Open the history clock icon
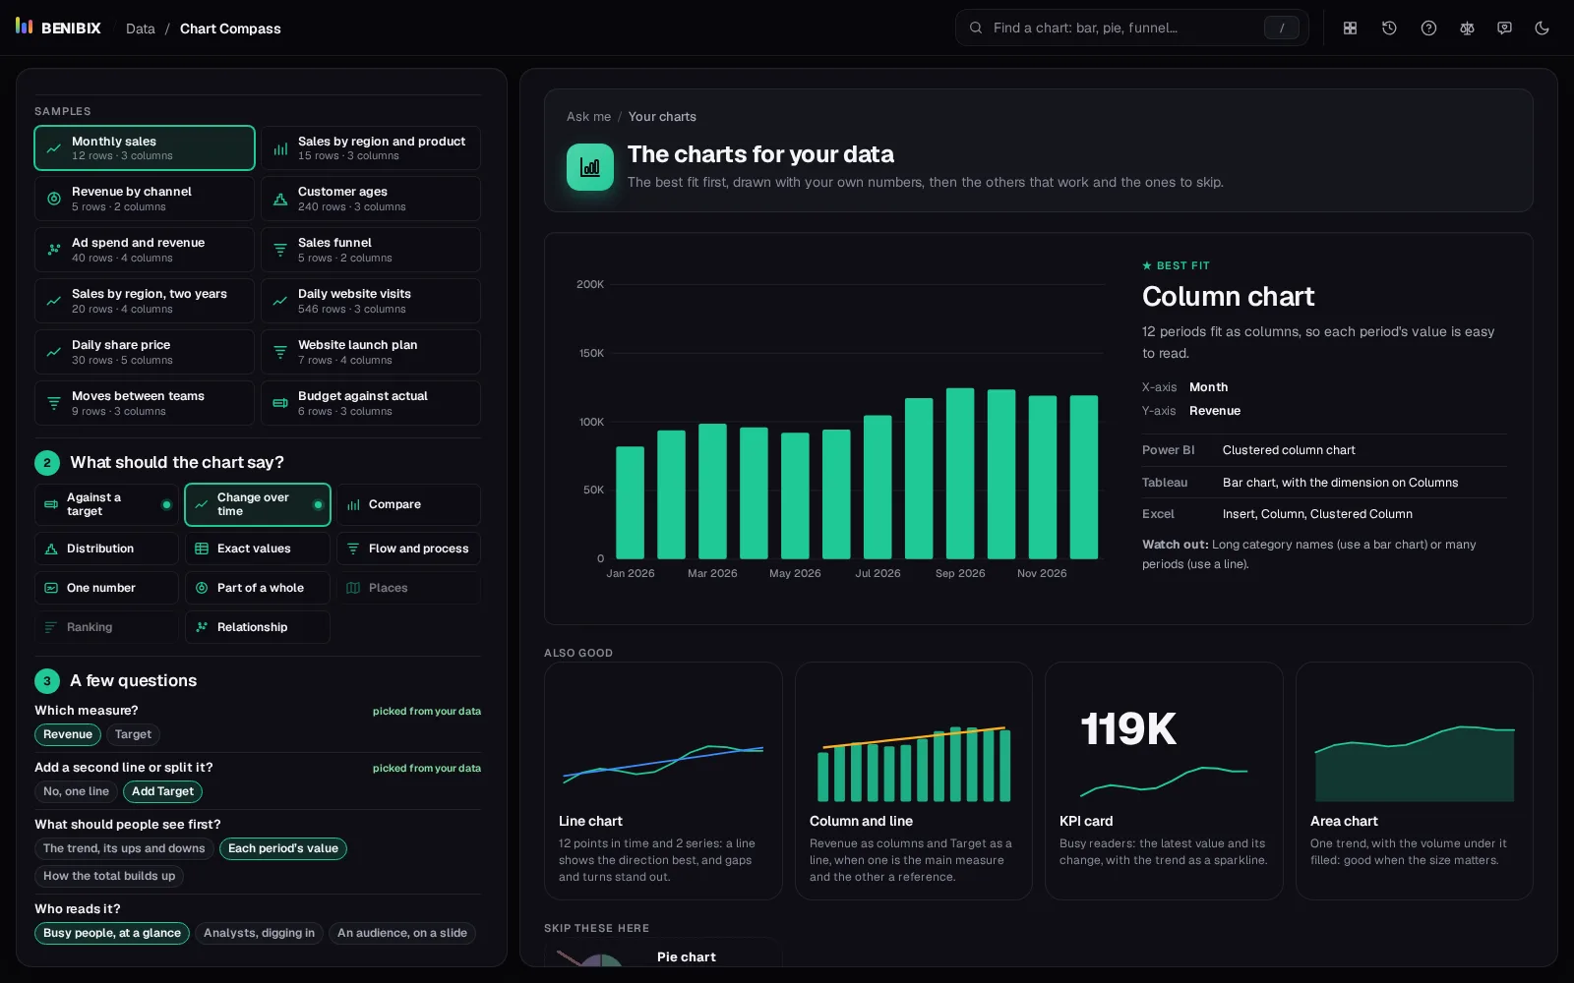Viewport: 1574px width, 983px height. (x=1389, y=29)
